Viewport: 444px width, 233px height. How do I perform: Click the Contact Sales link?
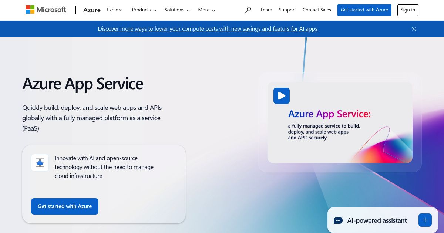(317, 10)
